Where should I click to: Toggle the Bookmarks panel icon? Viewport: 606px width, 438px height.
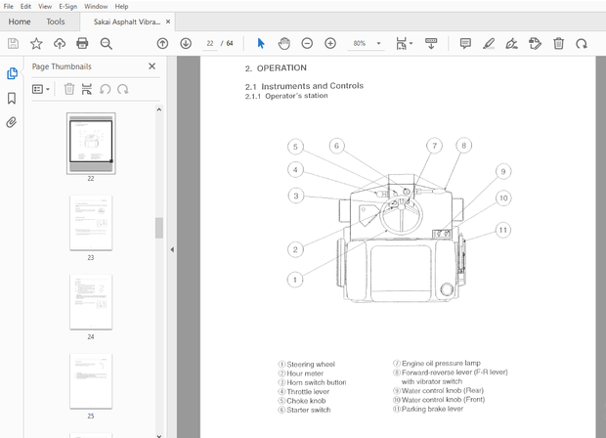12,98
